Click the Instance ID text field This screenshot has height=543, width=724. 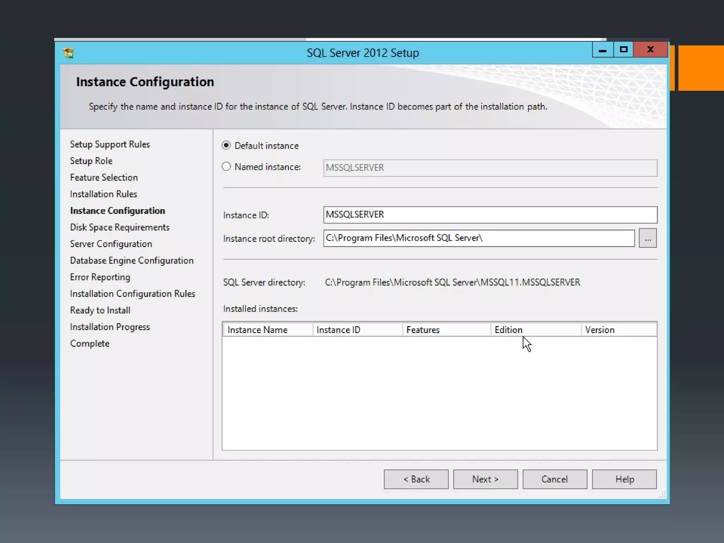(490, 215)
